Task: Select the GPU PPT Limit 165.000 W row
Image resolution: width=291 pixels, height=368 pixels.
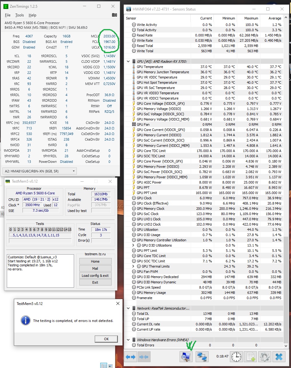Action: 204,193
